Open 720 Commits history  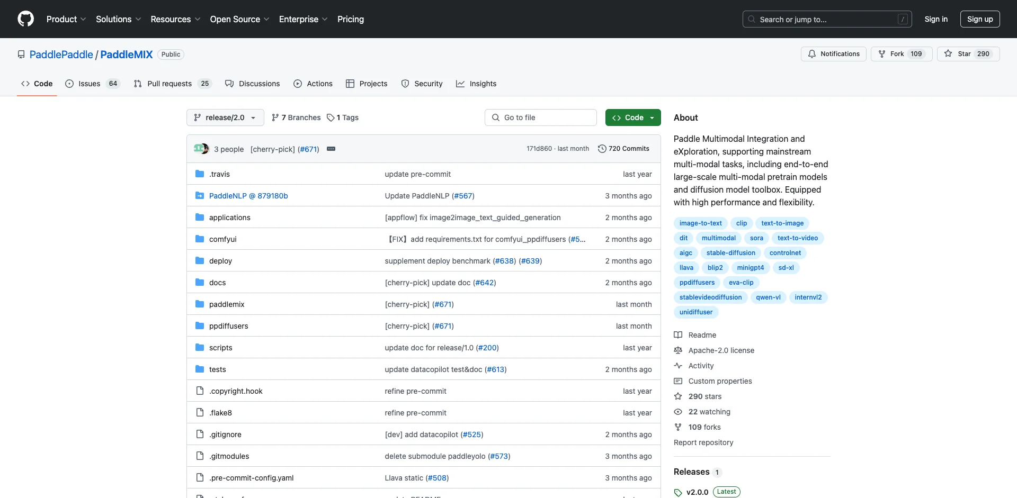(623, 149)
